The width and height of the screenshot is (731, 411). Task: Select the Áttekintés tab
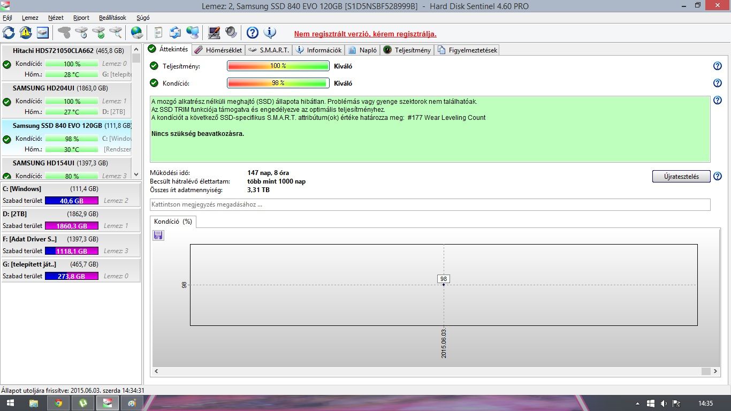coord(168,49)
